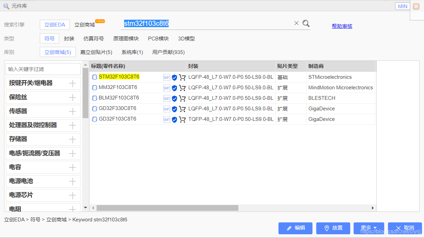Click SMT icon in STM32F103C8T6 row
This screenshot has height=238, width=424.
[x=167, y=77]
